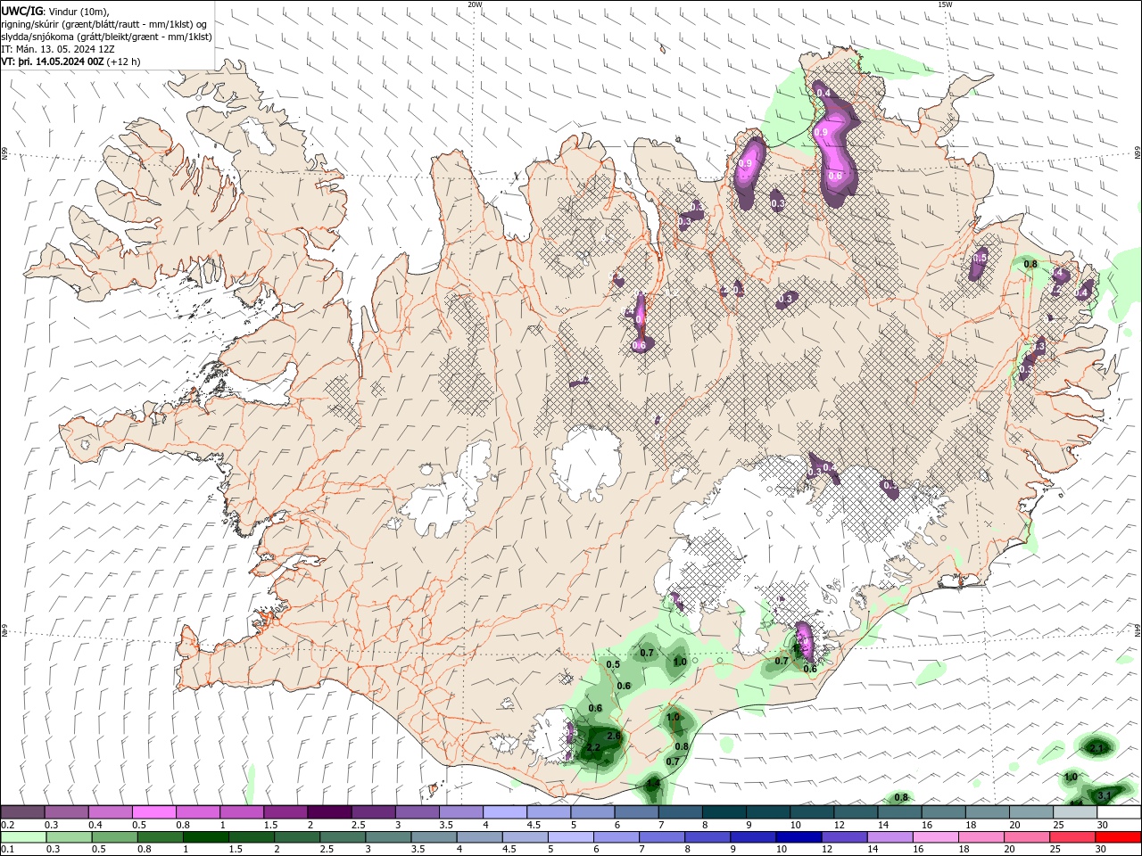Pick the bright pink 0.5 swatch in upper legend
The height and width of the screenshot is (856, 1142).
click(x=154, y=812)
